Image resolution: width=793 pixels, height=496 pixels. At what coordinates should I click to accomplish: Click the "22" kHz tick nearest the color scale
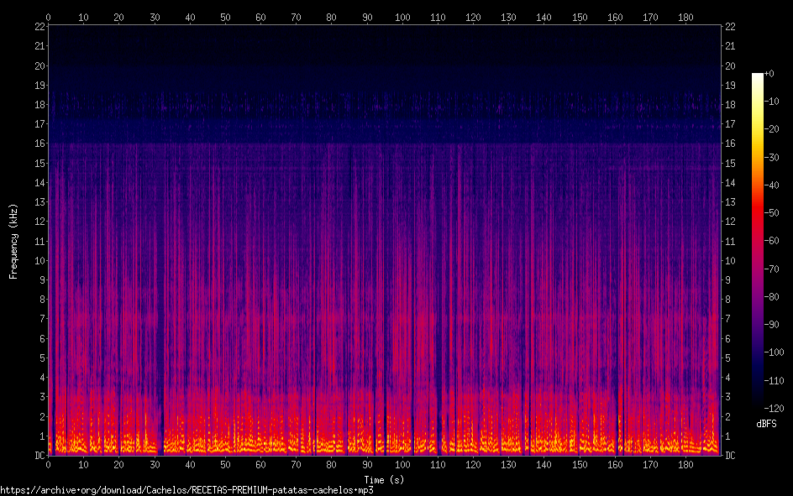(730, 27)
